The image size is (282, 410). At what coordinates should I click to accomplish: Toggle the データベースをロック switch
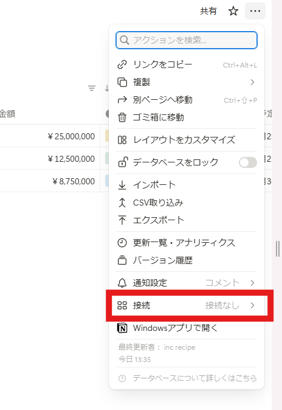(x=248, y=162)
